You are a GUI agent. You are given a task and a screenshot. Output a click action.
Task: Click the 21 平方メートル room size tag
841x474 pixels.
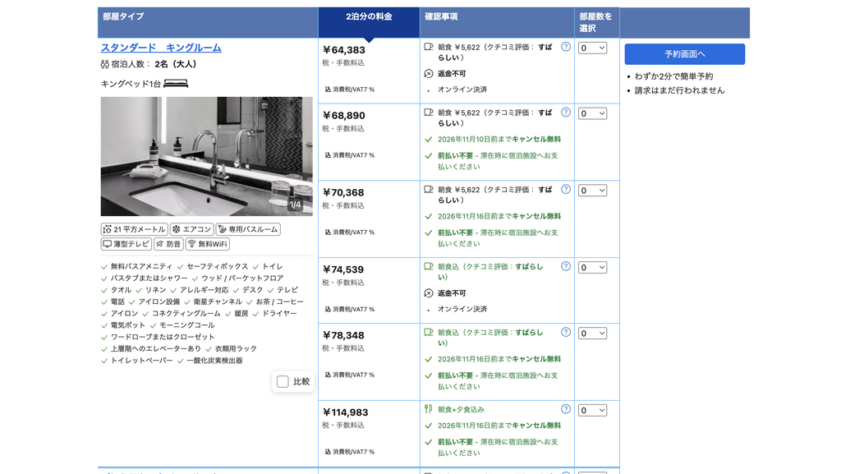point(134,229)
